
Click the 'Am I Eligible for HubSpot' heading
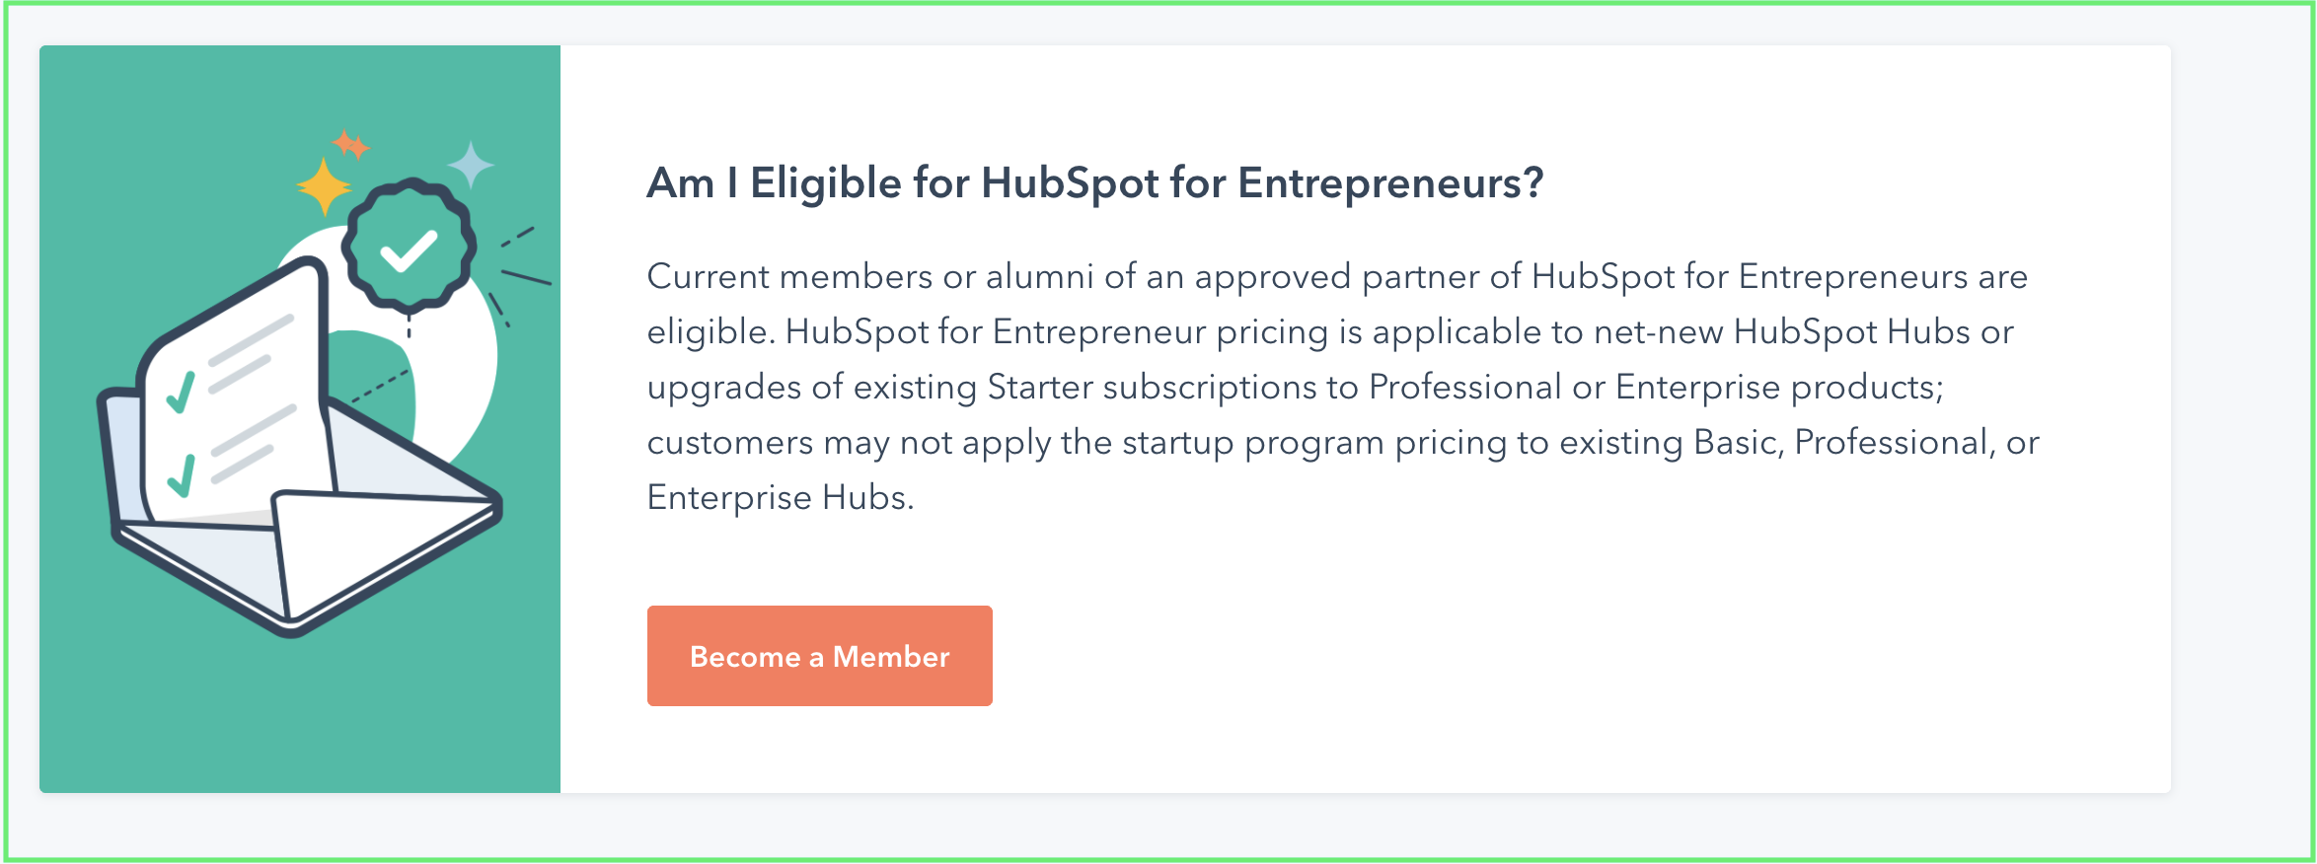(1095, 183)
